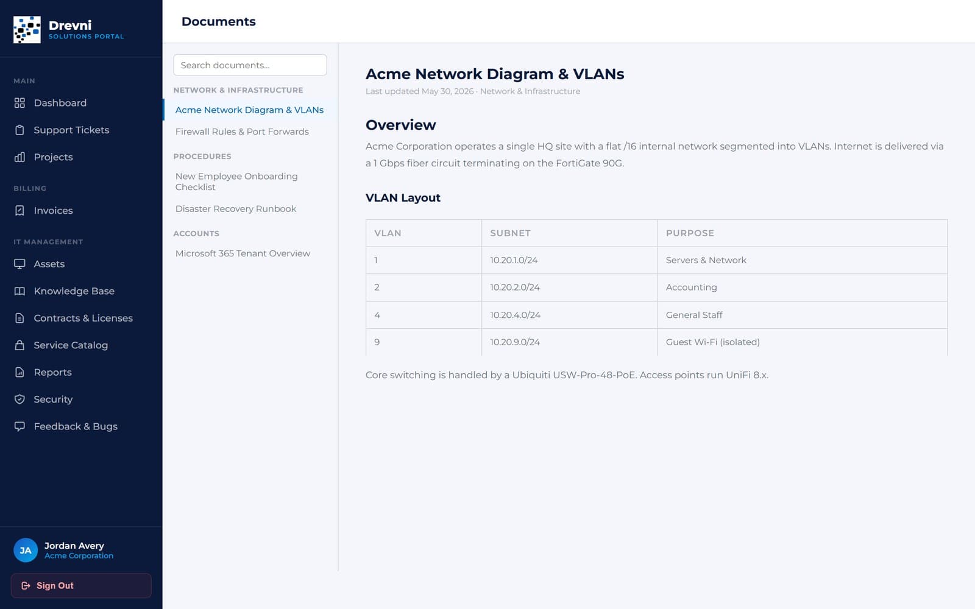975x609 pixels.
Task: Go to Contracts & Licenses
Action: 81,318
